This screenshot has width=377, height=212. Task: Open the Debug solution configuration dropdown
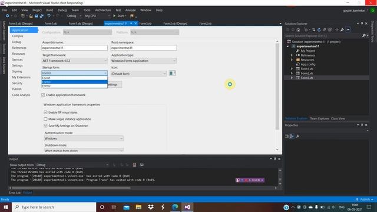[74, 16]
